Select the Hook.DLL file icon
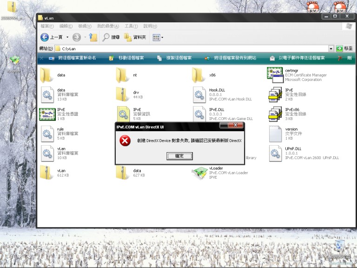Image resolution: width=357 pixels, height=268 pixels. pos(199,94)
